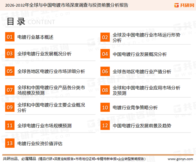Select chapter title 电镀行业投资价值评估
Screen dimensions: 196x162
[x=40, y=144]
